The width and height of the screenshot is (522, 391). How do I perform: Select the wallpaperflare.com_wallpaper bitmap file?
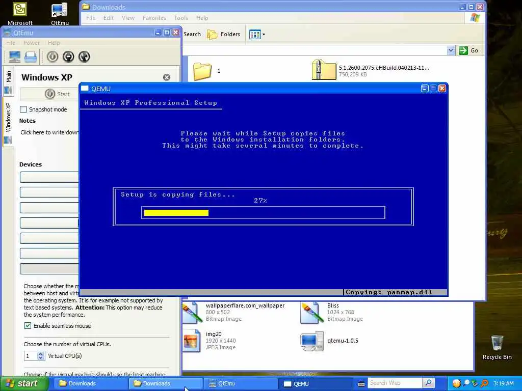[233, 312]
